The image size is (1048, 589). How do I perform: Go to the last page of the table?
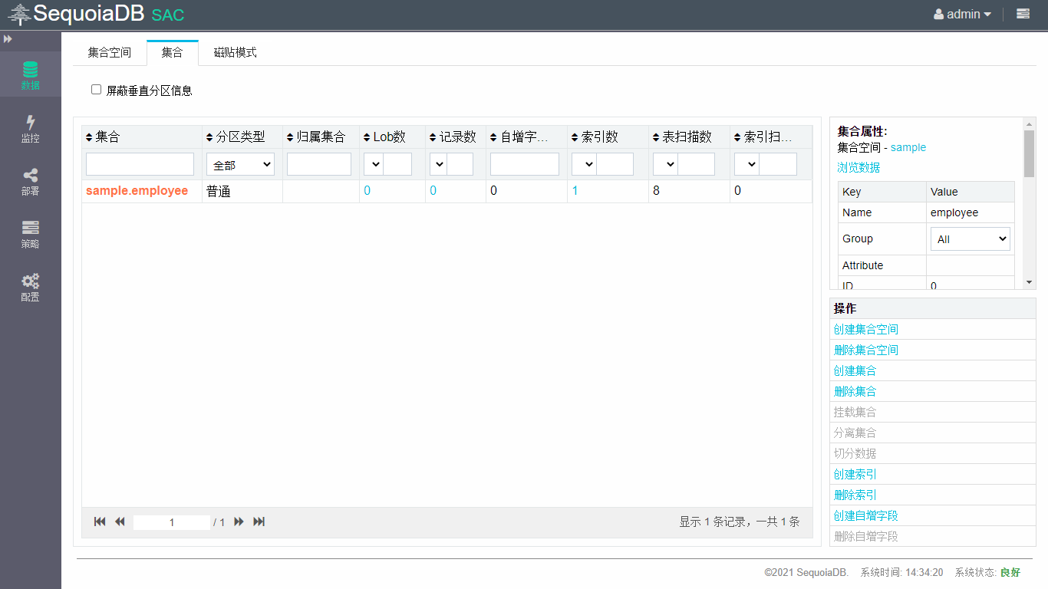click(259, 522)
